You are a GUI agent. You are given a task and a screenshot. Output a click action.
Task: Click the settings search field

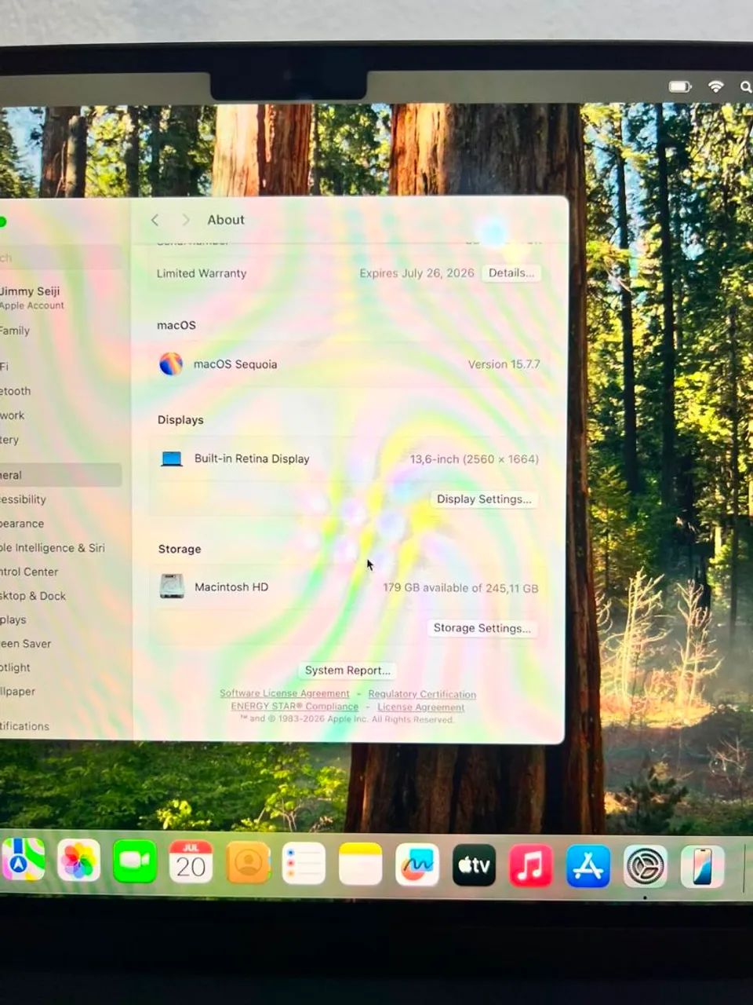tap(60, 258)
